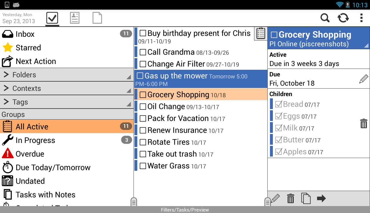Check off the Call Grandma task
The image size is (370, 213).
click(143, 52)
